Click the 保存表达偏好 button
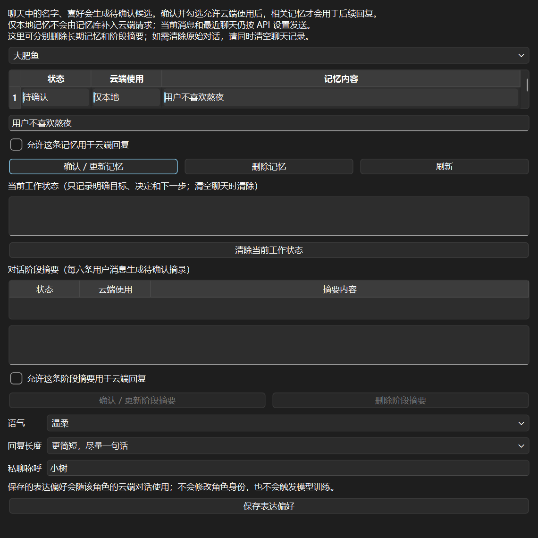The height and width of the screenshot is (538, 538). click(x=269, y=506)
